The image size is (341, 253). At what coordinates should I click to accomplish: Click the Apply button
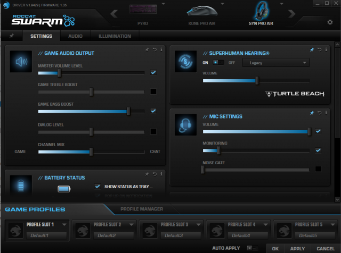point(297,248)
